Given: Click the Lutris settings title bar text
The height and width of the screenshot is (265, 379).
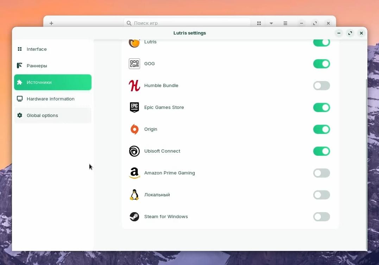Looking at the screenshot, I should coord(190,33).
